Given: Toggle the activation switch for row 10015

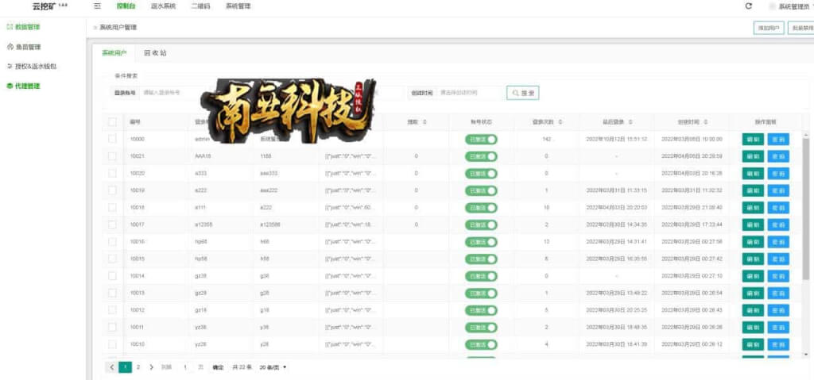Looking at the screenshot, I should [481, 259].
